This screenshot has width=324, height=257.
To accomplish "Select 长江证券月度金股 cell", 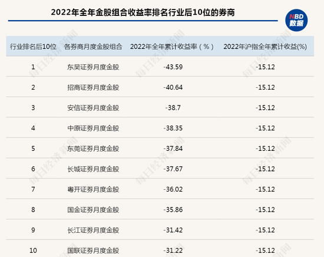I will point(93,230).
